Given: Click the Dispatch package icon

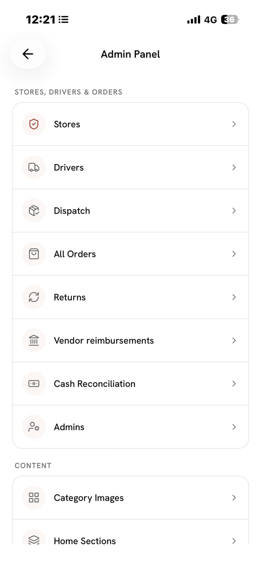Looking at the screenshot, I should pos(34,211).
